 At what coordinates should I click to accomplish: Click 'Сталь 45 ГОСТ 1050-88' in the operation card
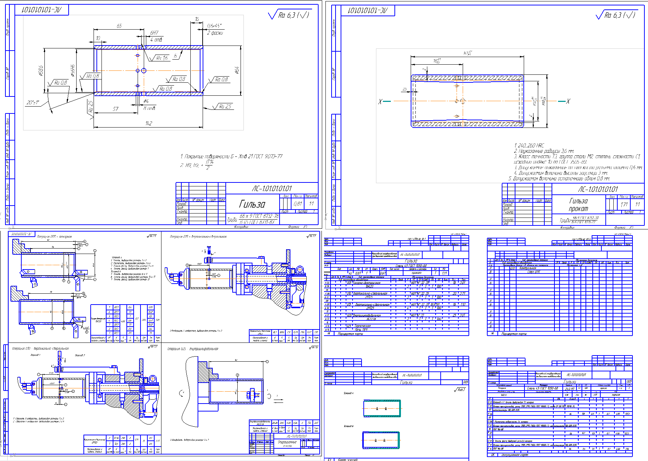(543, 388)
